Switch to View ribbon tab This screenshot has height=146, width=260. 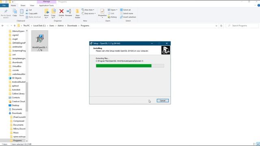coord(32,5)
